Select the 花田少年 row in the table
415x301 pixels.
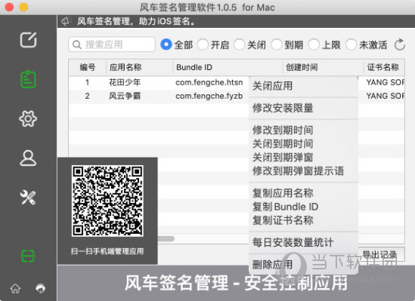pos(159,83)
